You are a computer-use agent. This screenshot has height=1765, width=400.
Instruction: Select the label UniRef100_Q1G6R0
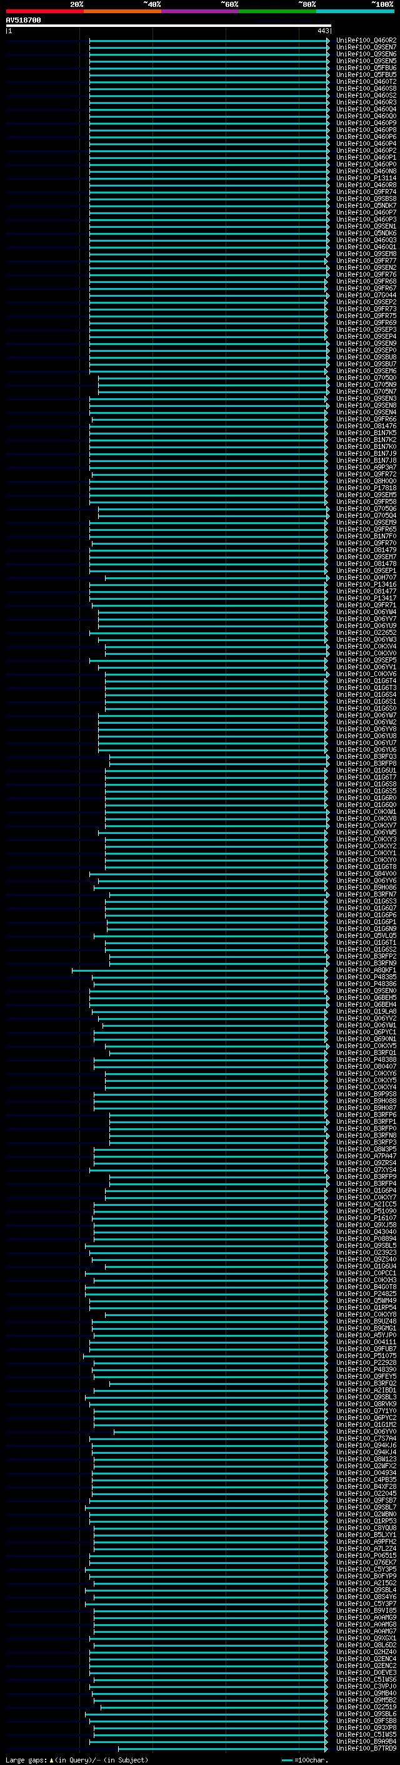(366, 798)
